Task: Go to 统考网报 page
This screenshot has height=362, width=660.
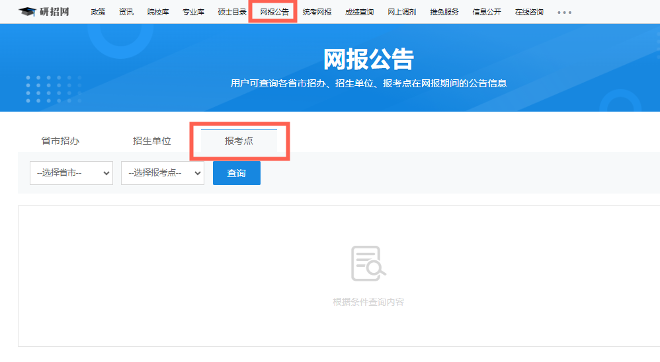Action: [x=317, y=12]
